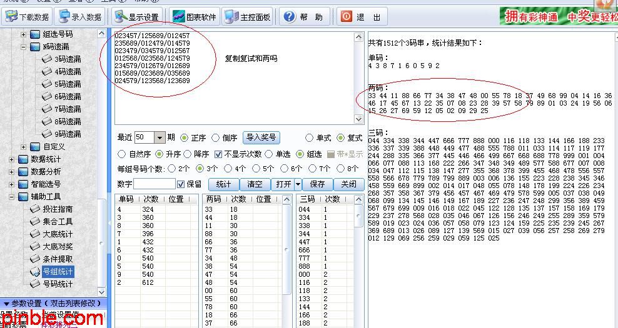This screenshot has width=618, height=328.
Task: Click the 自定义 folder icon
Action: coord(35,146)
